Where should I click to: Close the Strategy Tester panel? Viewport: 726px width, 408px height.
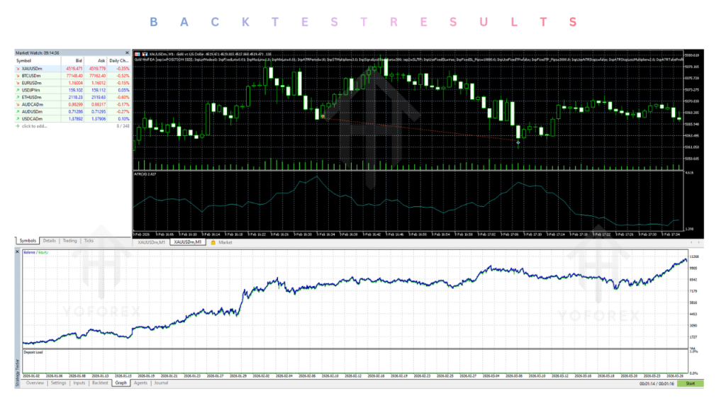click(18, 251)
